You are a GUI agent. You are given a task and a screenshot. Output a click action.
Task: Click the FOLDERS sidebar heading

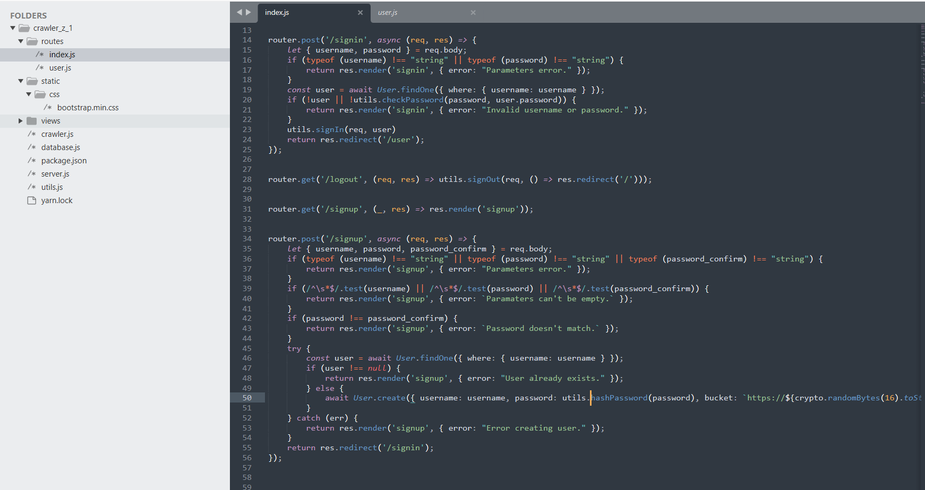(29, 15)
